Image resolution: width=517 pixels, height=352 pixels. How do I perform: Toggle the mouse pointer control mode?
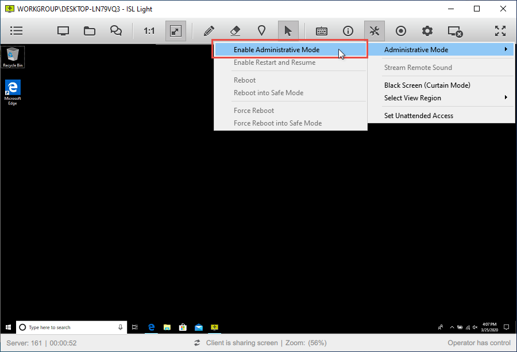click(288, 31)
